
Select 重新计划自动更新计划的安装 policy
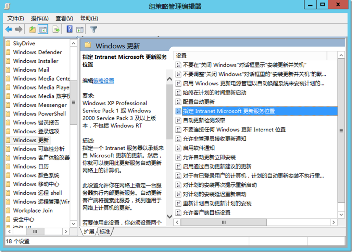click(x=217, y=203)
